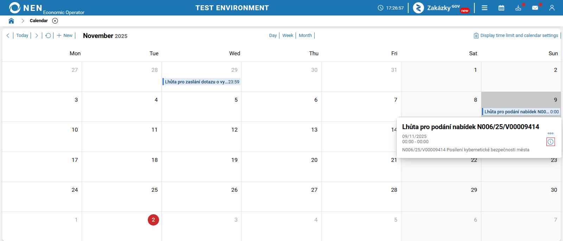Open Display time limit and calendar settings
This screenshot has width=563, height=241.
[x=516, y=36]
